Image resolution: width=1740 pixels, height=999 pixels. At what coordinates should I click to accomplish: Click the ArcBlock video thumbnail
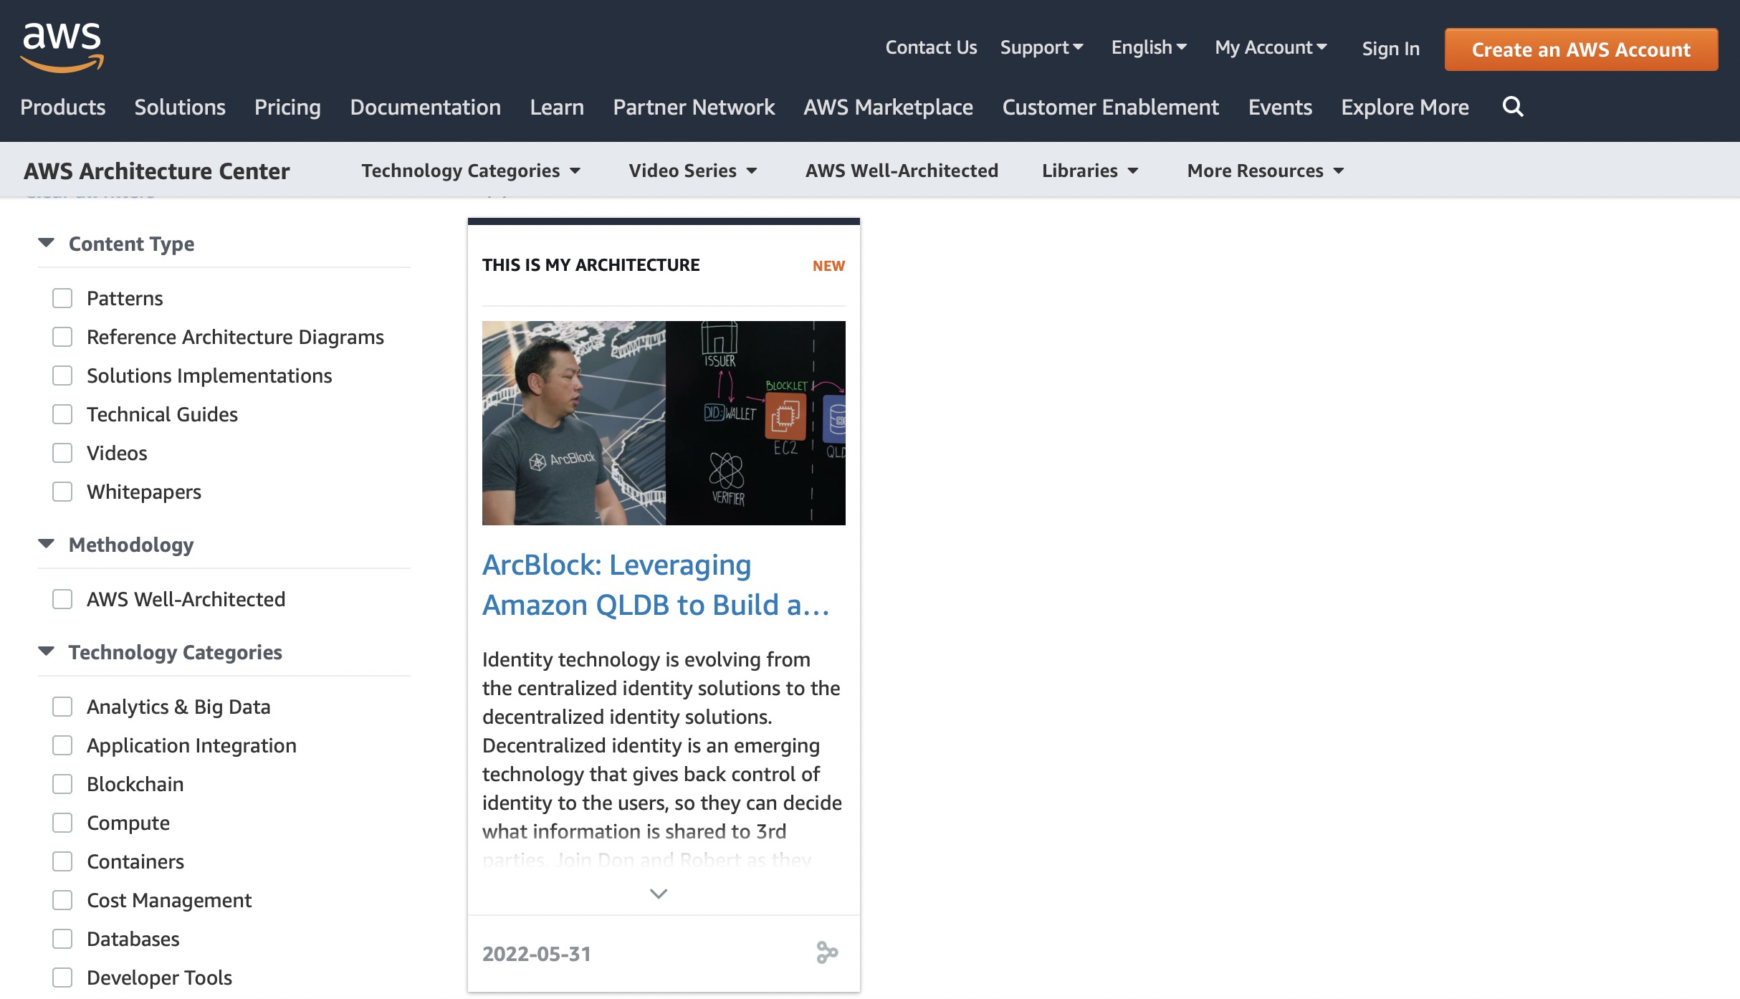pos(664,423)
